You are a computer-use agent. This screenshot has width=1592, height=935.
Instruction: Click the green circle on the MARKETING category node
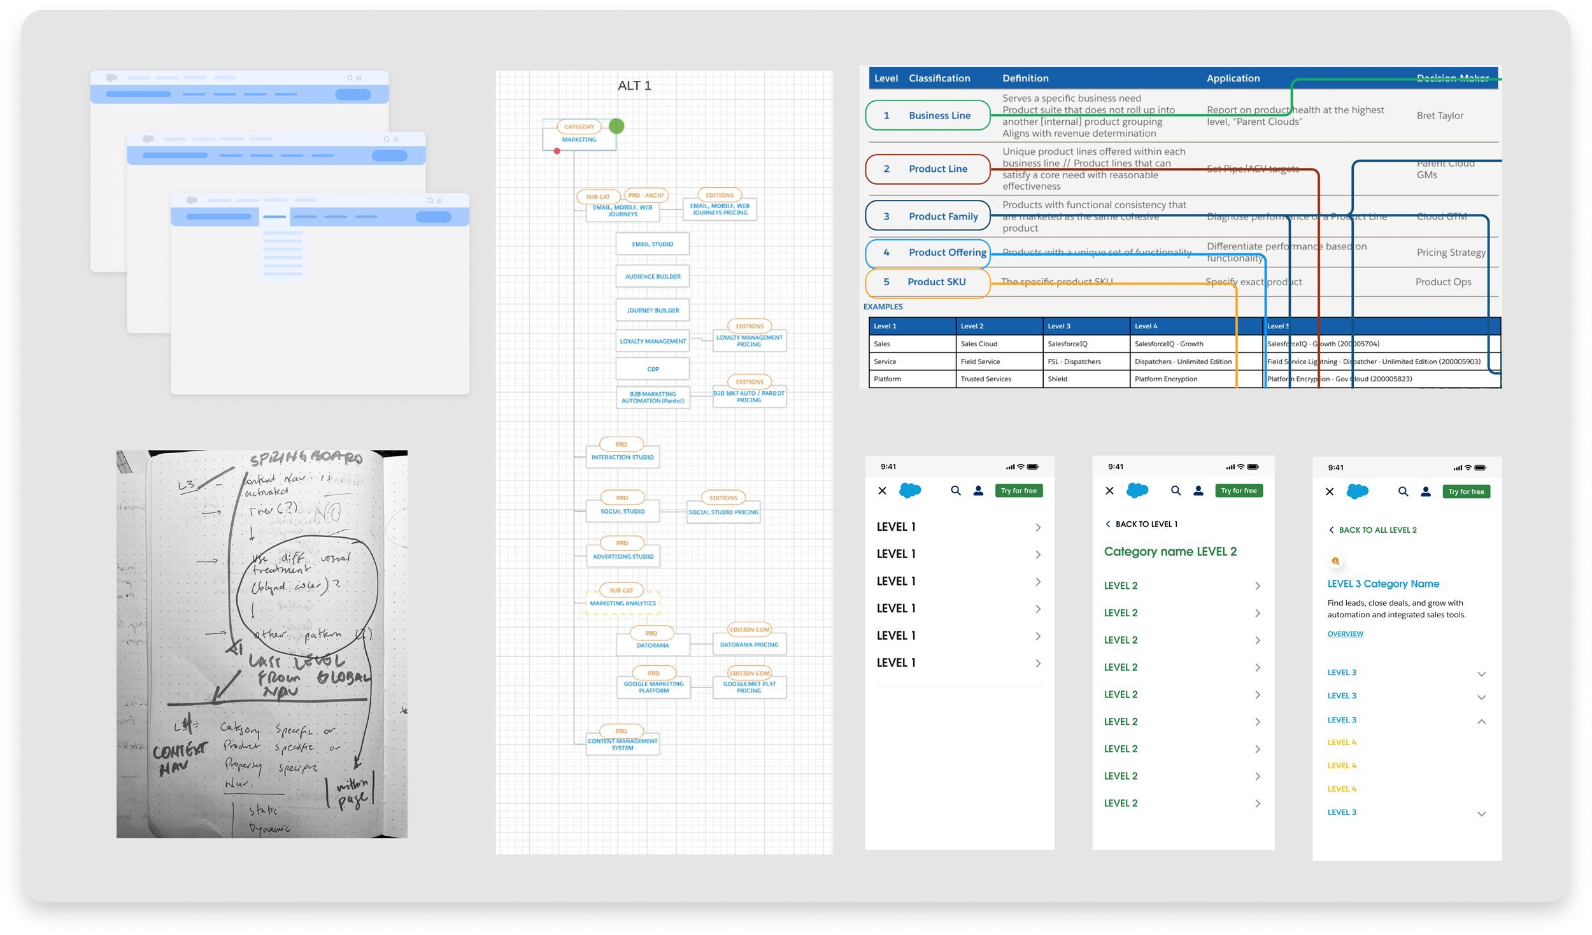point(616,126)
